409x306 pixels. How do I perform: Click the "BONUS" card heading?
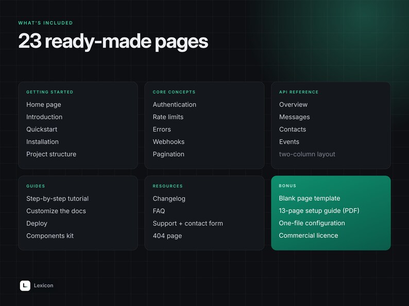click(287, 186)
